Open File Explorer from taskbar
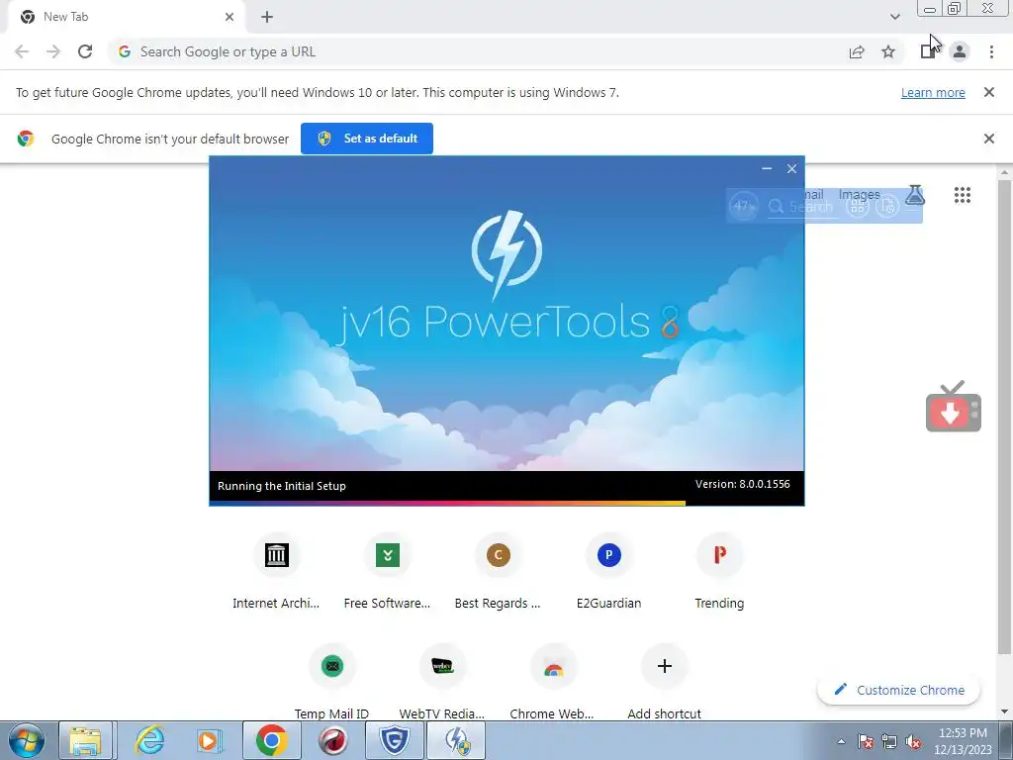 point(86,740)
